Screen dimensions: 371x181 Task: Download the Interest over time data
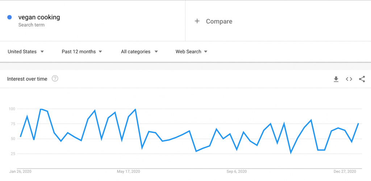336,79
